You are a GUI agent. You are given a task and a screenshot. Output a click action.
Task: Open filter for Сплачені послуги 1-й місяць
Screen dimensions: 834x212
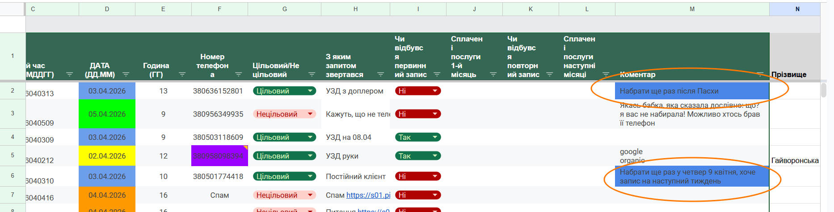pyautogui.click(x=493, y=74)
